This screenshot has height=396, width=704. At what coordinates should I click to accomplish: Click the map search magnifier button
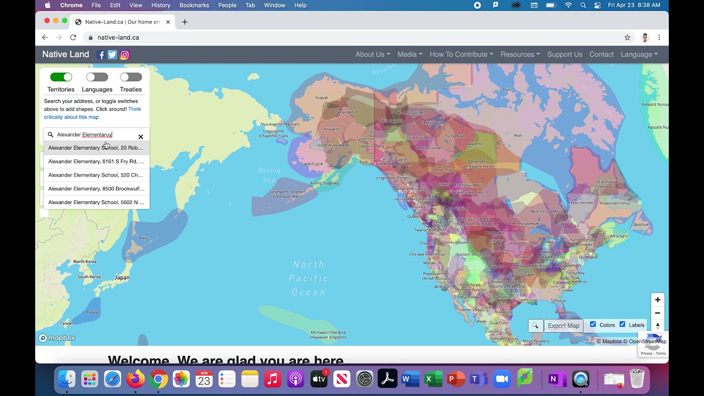pos(536,326)
